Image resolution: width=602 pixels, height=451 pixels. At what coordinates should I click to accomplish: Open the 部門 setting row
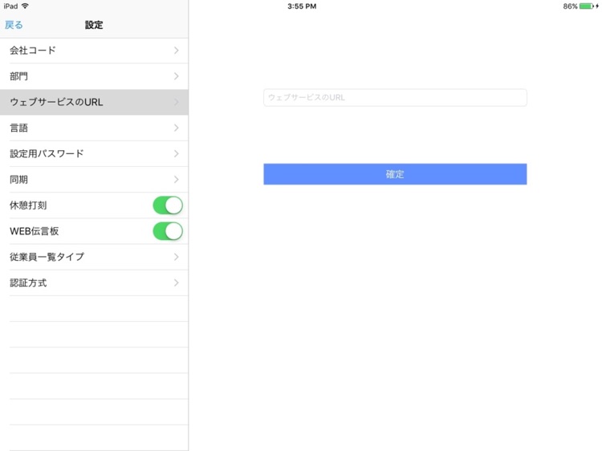point(94,76)
